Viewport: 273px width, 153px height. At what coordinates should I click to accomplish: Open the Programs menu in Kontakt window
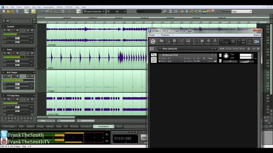(166, 35)
